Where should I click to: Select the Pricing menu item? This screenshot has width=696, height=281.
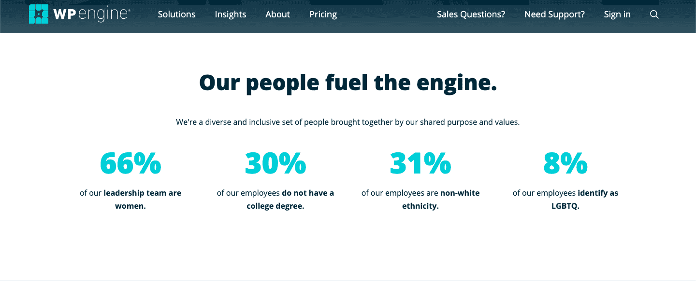323,14
